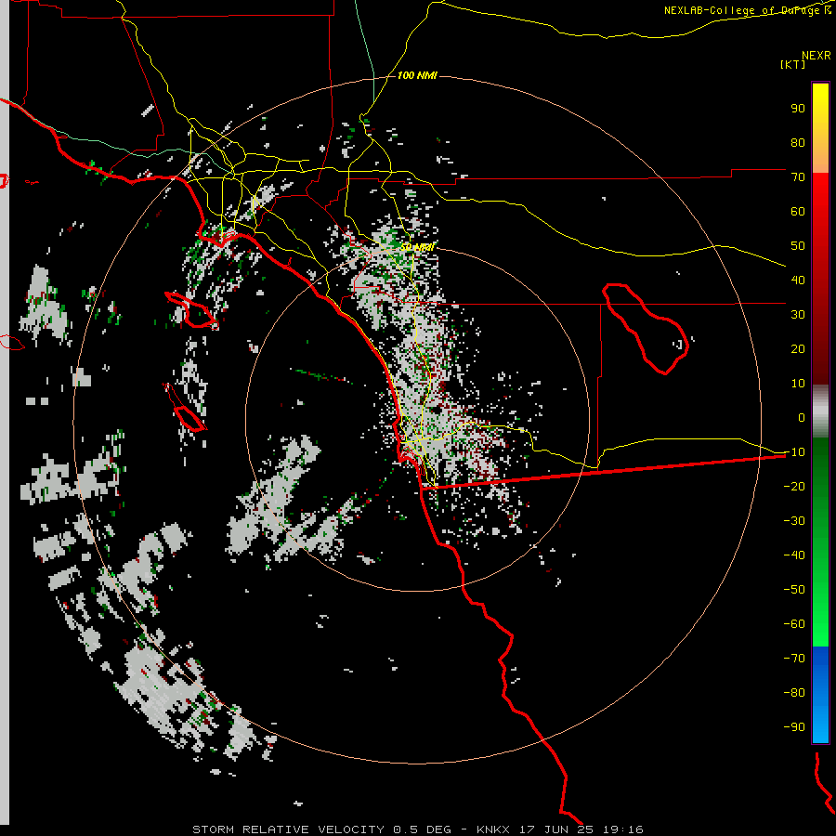Click the Storm Relative Velocity caption text
This screenshot has height=836, width=836.
tap(418, 829)
